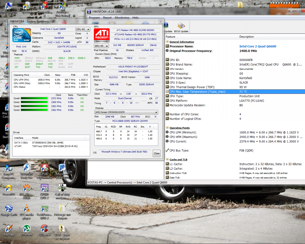Open the GPU #0 selector dropdown
This screenshot has height=244, width=305.
101,46
